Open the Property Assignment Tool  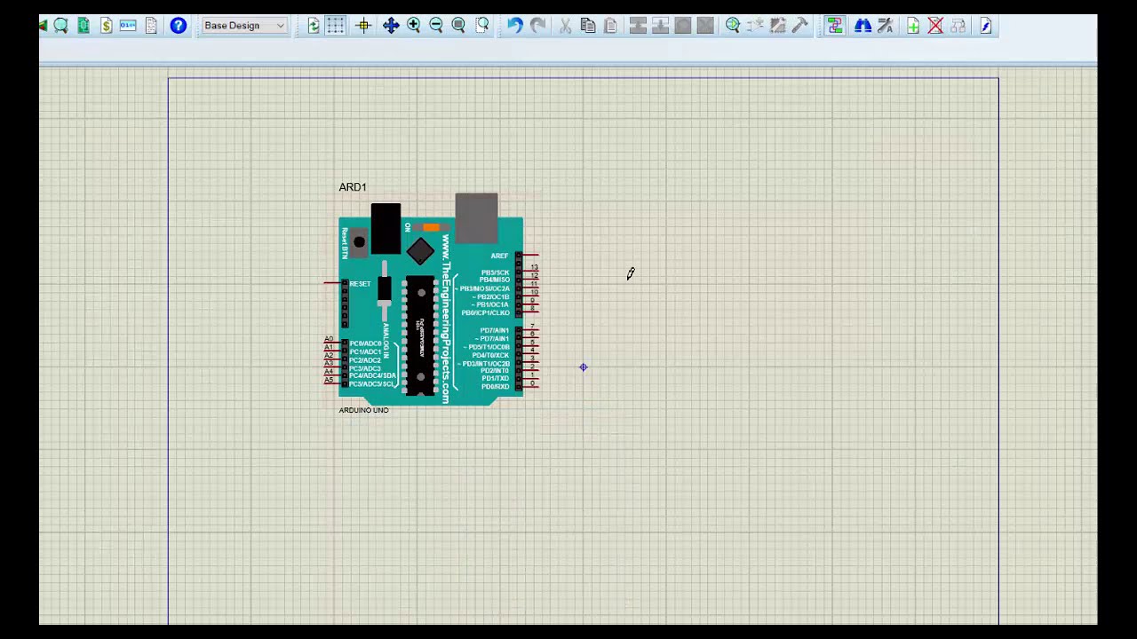pos(885,26)
